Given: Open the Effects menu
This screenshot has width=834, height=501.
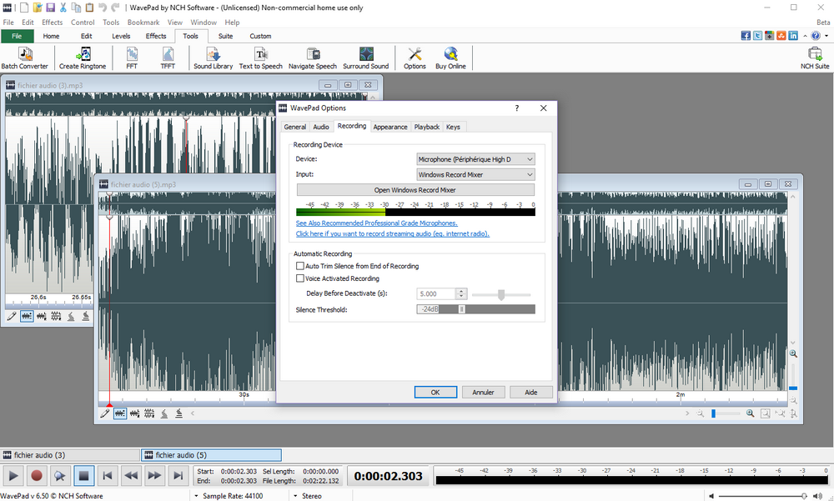Looking at the screenshot, I should pyautogui.click(x=52, y=22).
